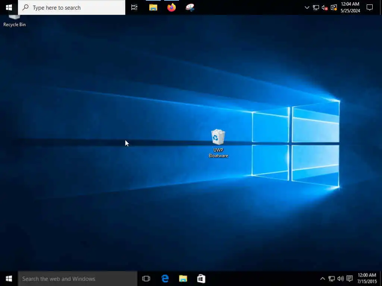The width and height of the screenshot is (382, 286).
Task: Open network icon in bottom system tray
Action: pyautogui.click(x=332, y=279)
